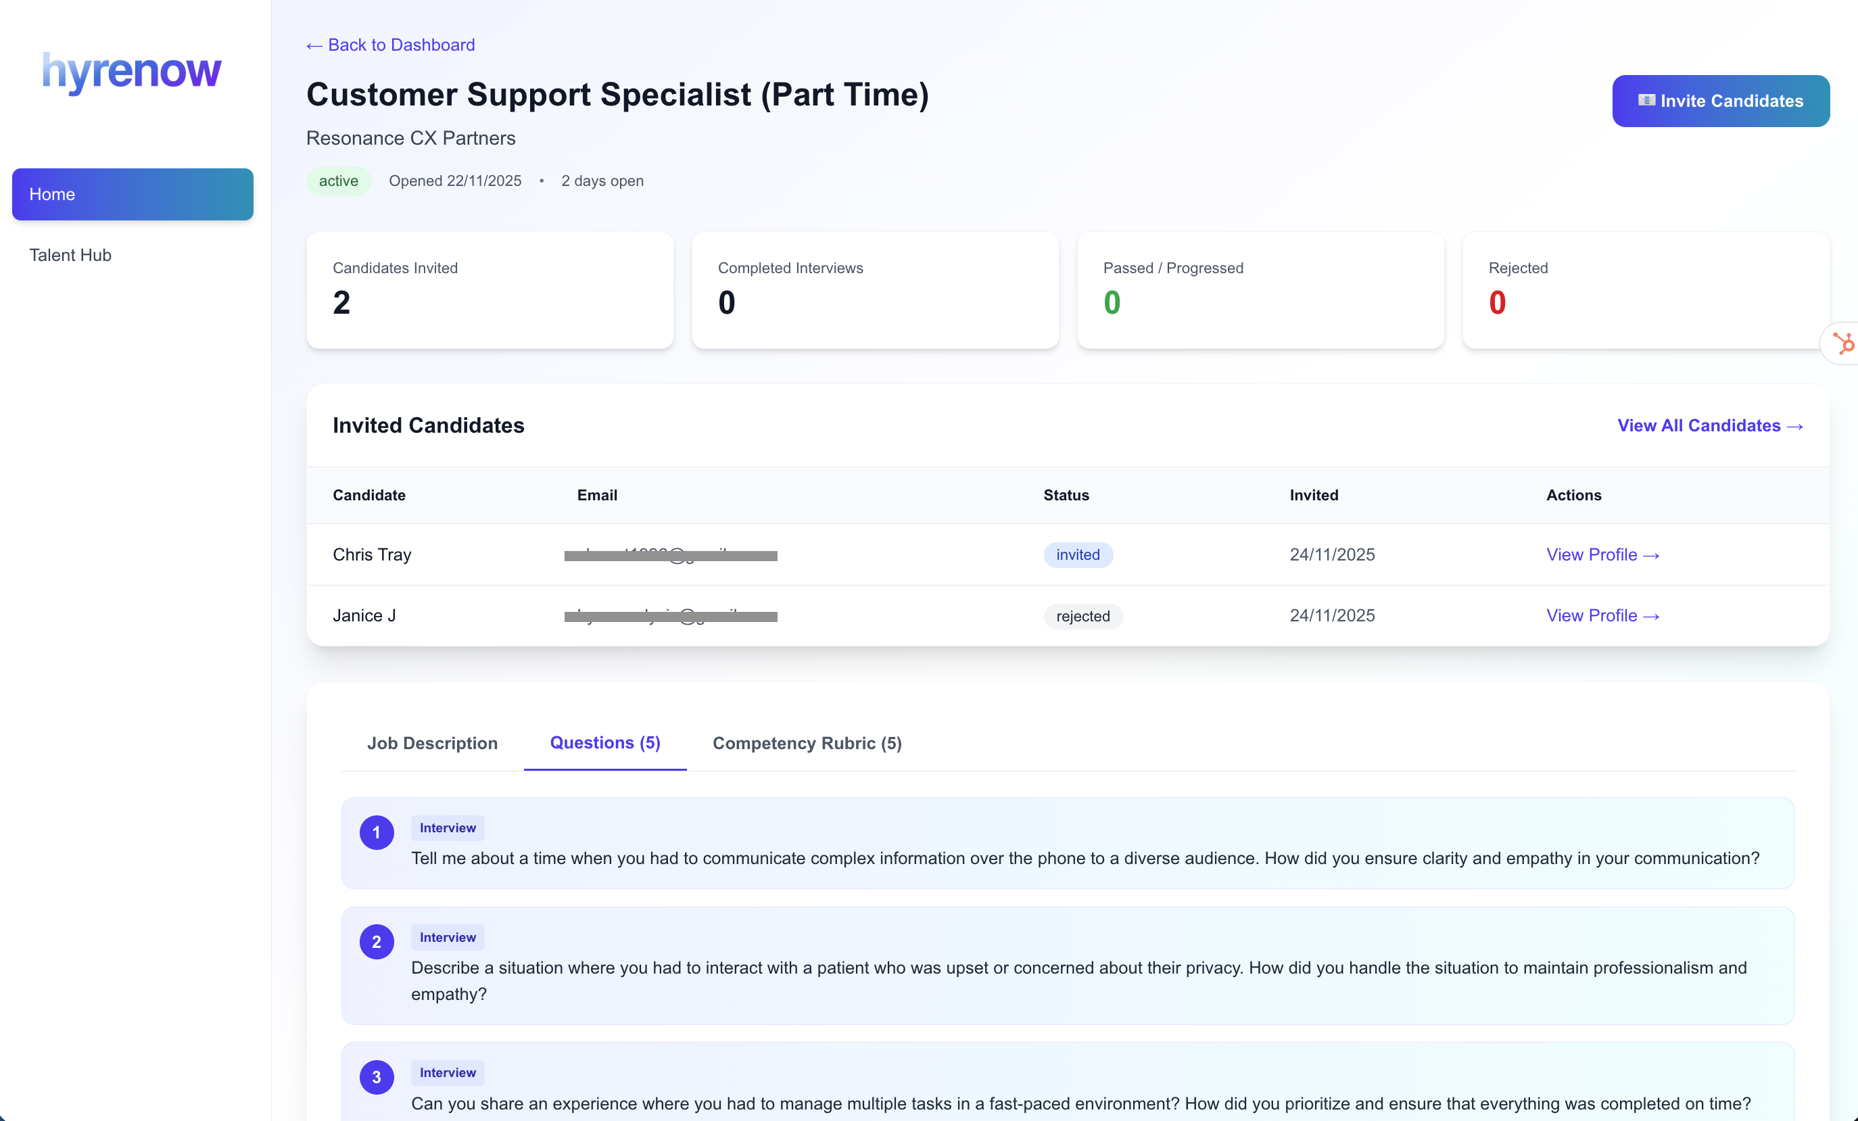Click Chris Tray's invited status badge

coord(1077,555)
